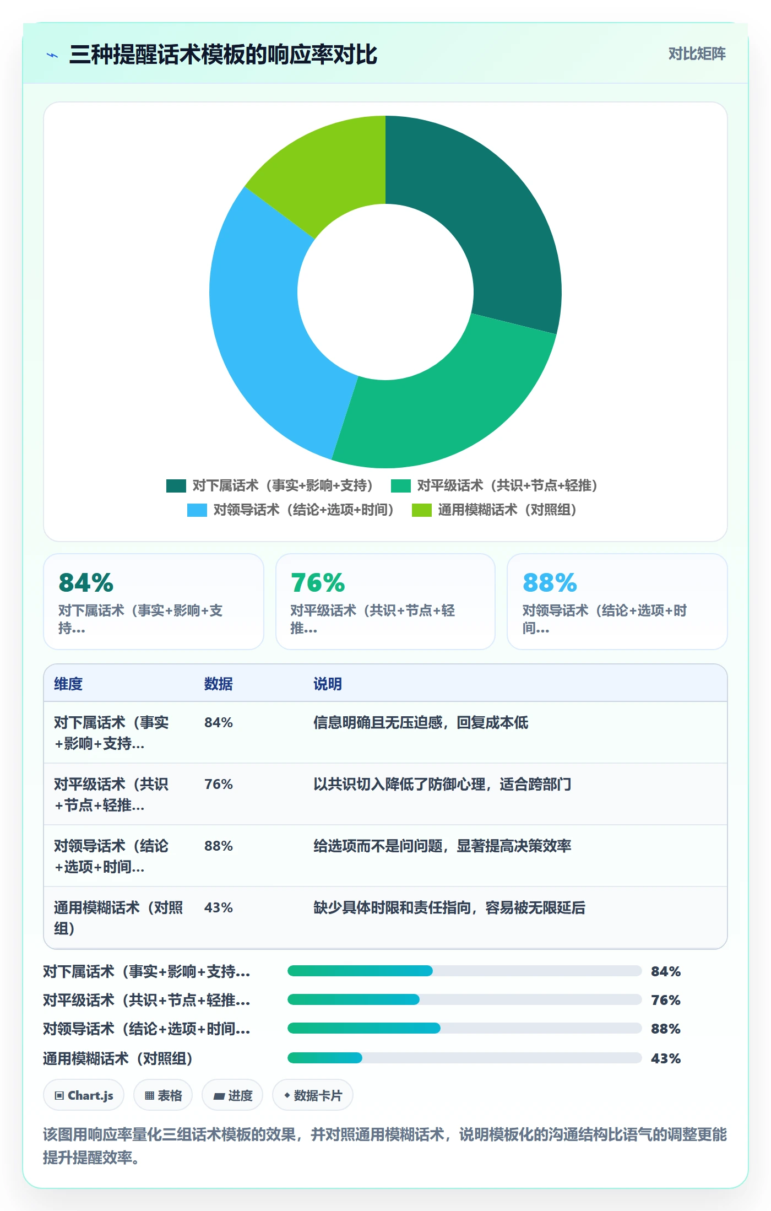Select the 表格 tag chip
Image resolution: width=771 pixels, height=1211 pixels.
[x=163, y=1095]
